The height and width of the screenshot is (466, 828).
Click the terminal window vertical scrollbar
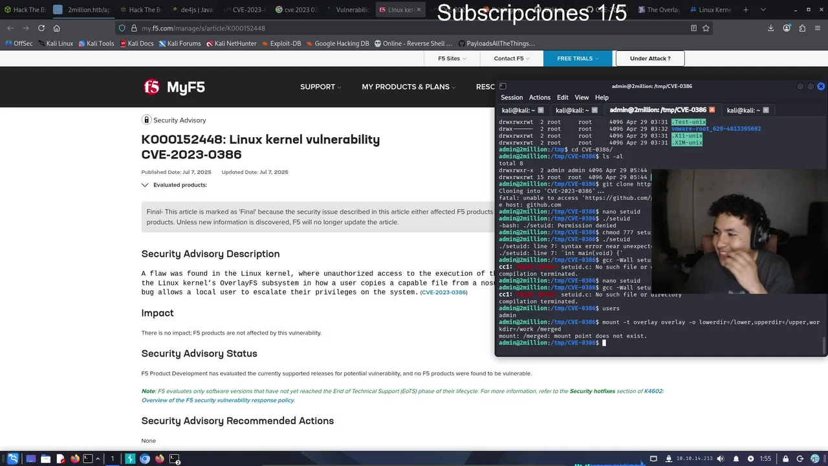click(x=824, y=346)
